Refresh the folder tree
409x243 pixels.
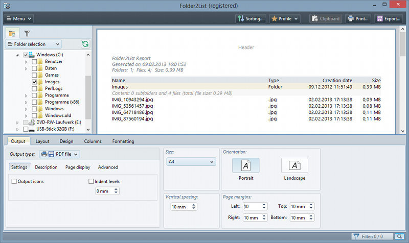pos(85,44)
